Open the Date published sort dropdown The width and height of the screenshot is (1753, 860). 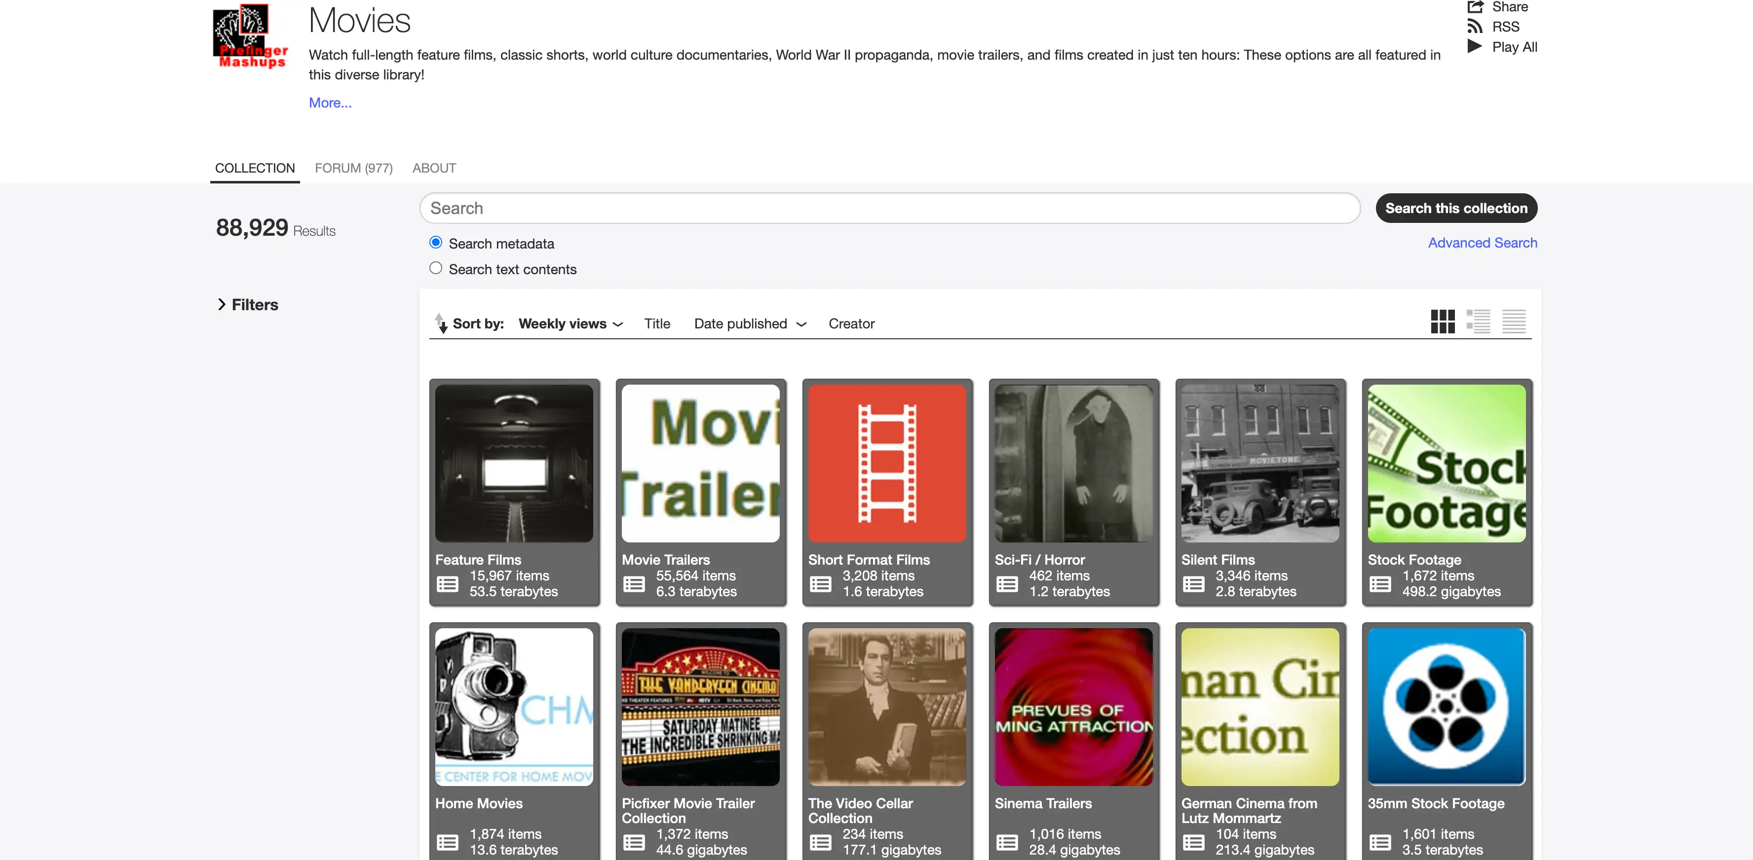pyautogui.click(x=750, y=323)
